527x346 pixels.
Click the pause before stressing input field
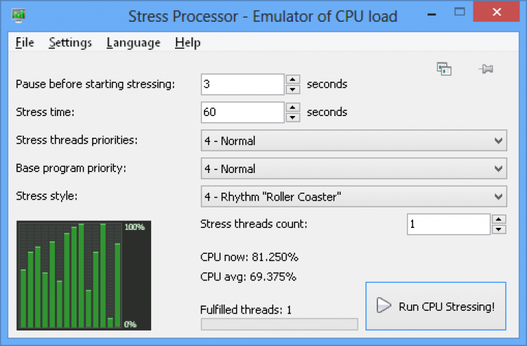242,84
